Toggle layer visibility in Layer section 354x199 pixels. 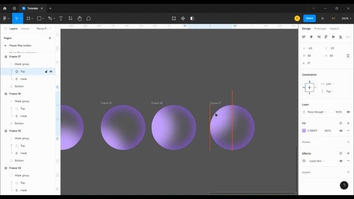[x=348, y=112]
